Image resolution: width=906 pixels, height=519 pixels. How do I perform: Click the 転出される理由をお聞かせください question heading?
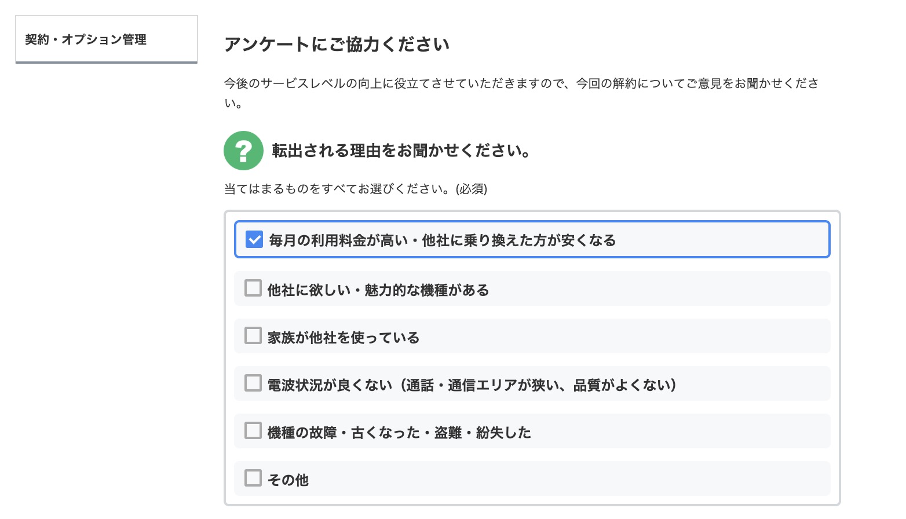pos(401,151)
